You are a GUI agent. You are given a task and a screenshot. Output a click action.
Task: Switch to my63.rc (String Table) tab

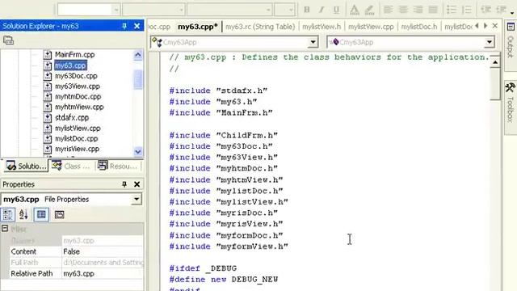click(x=260, y=27)
